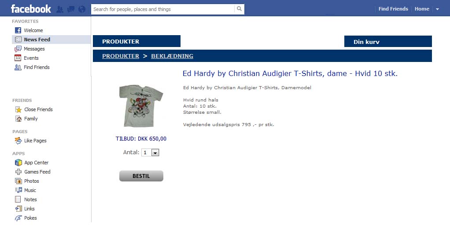
Task: Open Events calendar icon in sidebar
Action: (x=18, y=58)
